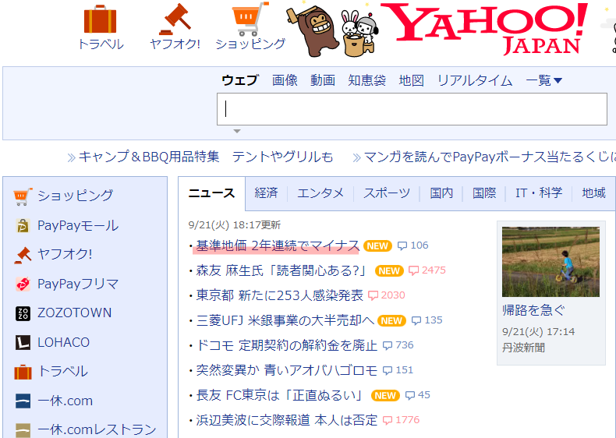Click the web search input field

(412, 109)
